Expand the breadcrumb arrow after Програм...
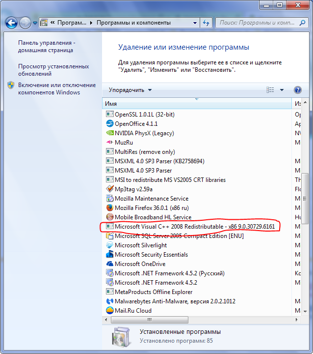 point(91,23)
